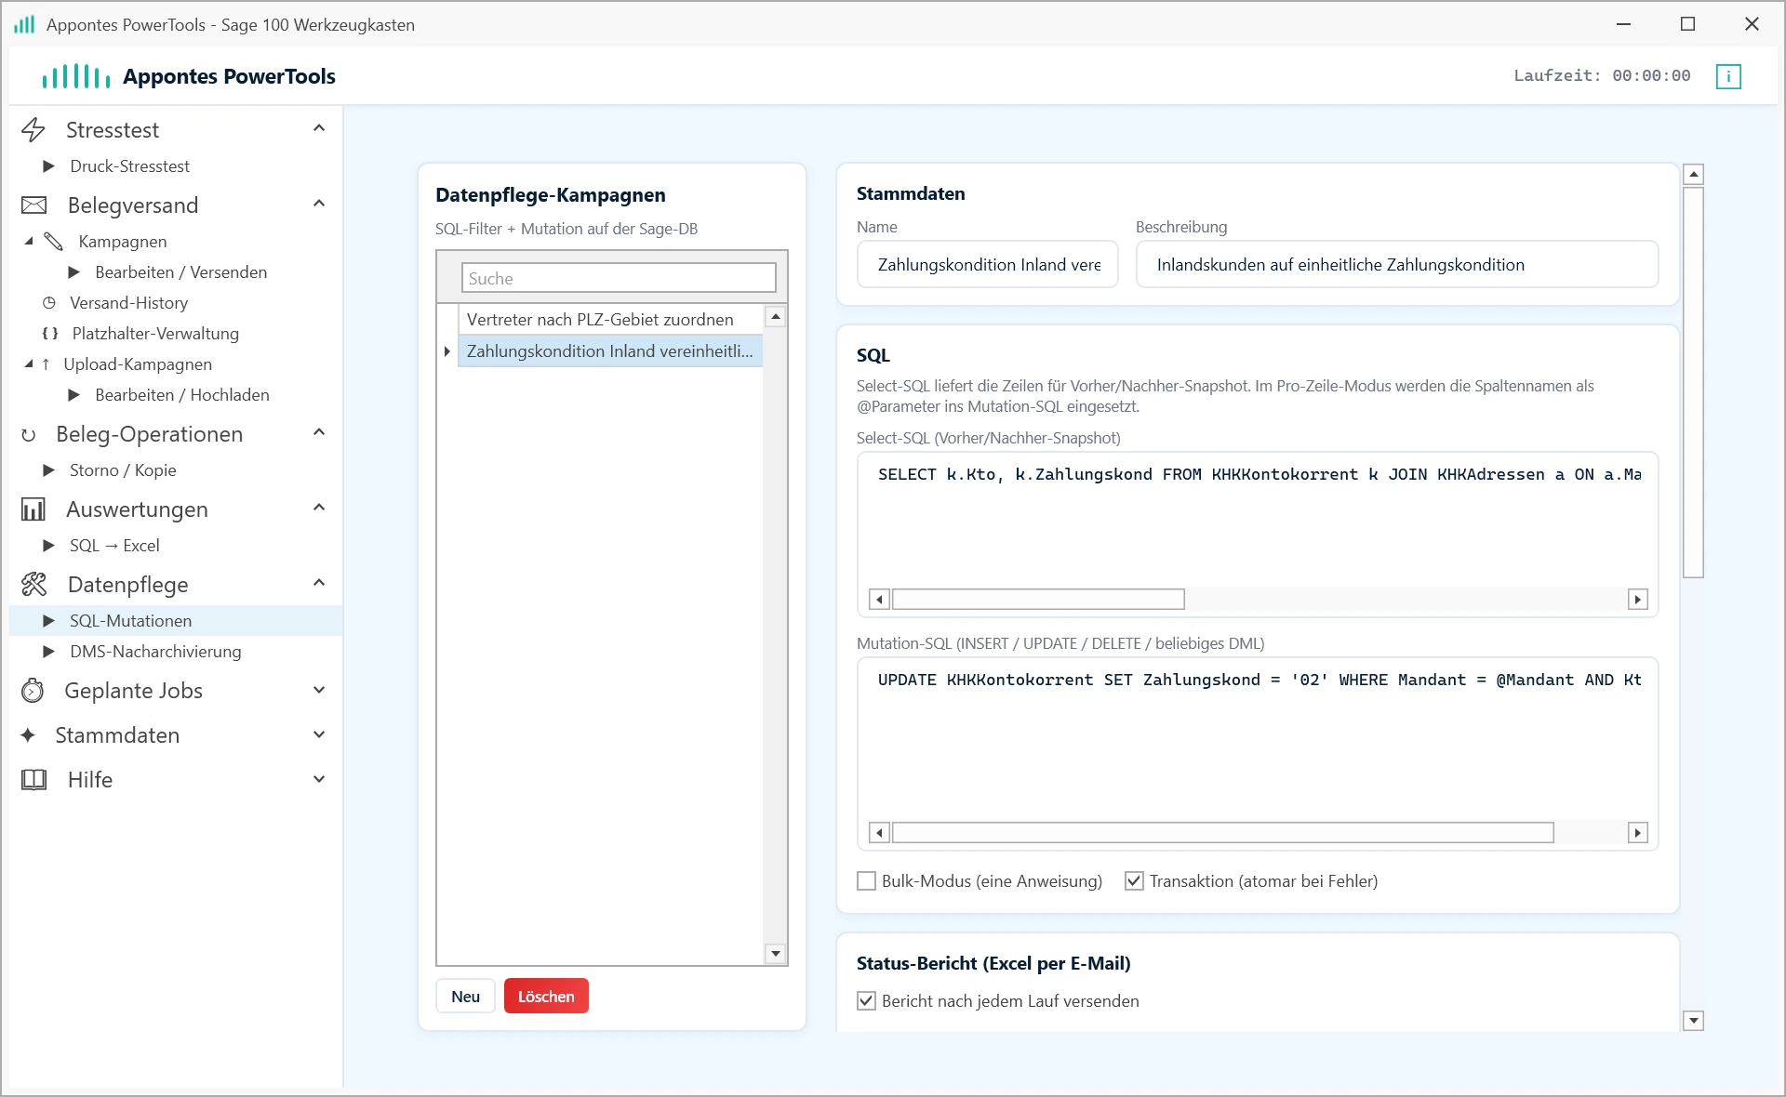Click the Beleg-Operationen refresh icon
1786x1097 pixels.
pos(29,434)
